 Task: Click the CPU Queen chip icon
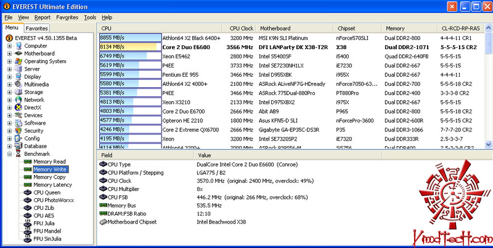(28, 193)
